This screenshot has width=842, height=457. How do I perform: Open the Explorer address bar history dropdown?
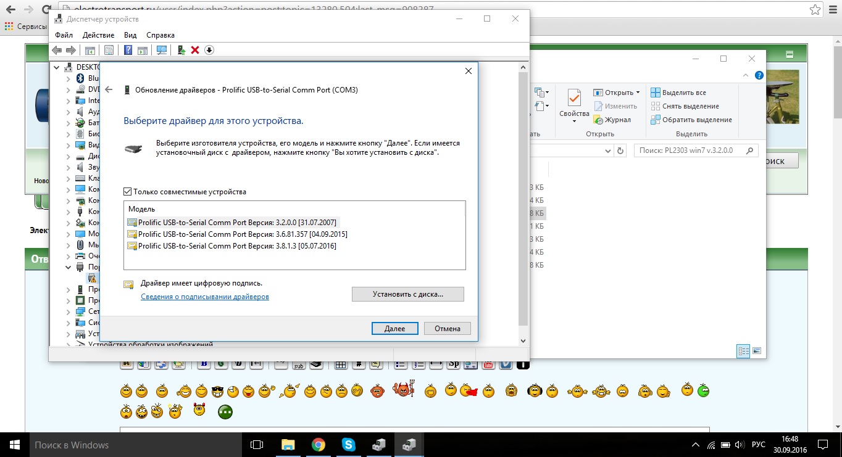point(607,150)
